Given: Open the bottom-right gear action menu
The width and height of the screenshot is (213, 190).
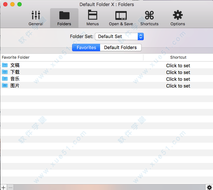Looking at the screenshot, I should [209, 188].
